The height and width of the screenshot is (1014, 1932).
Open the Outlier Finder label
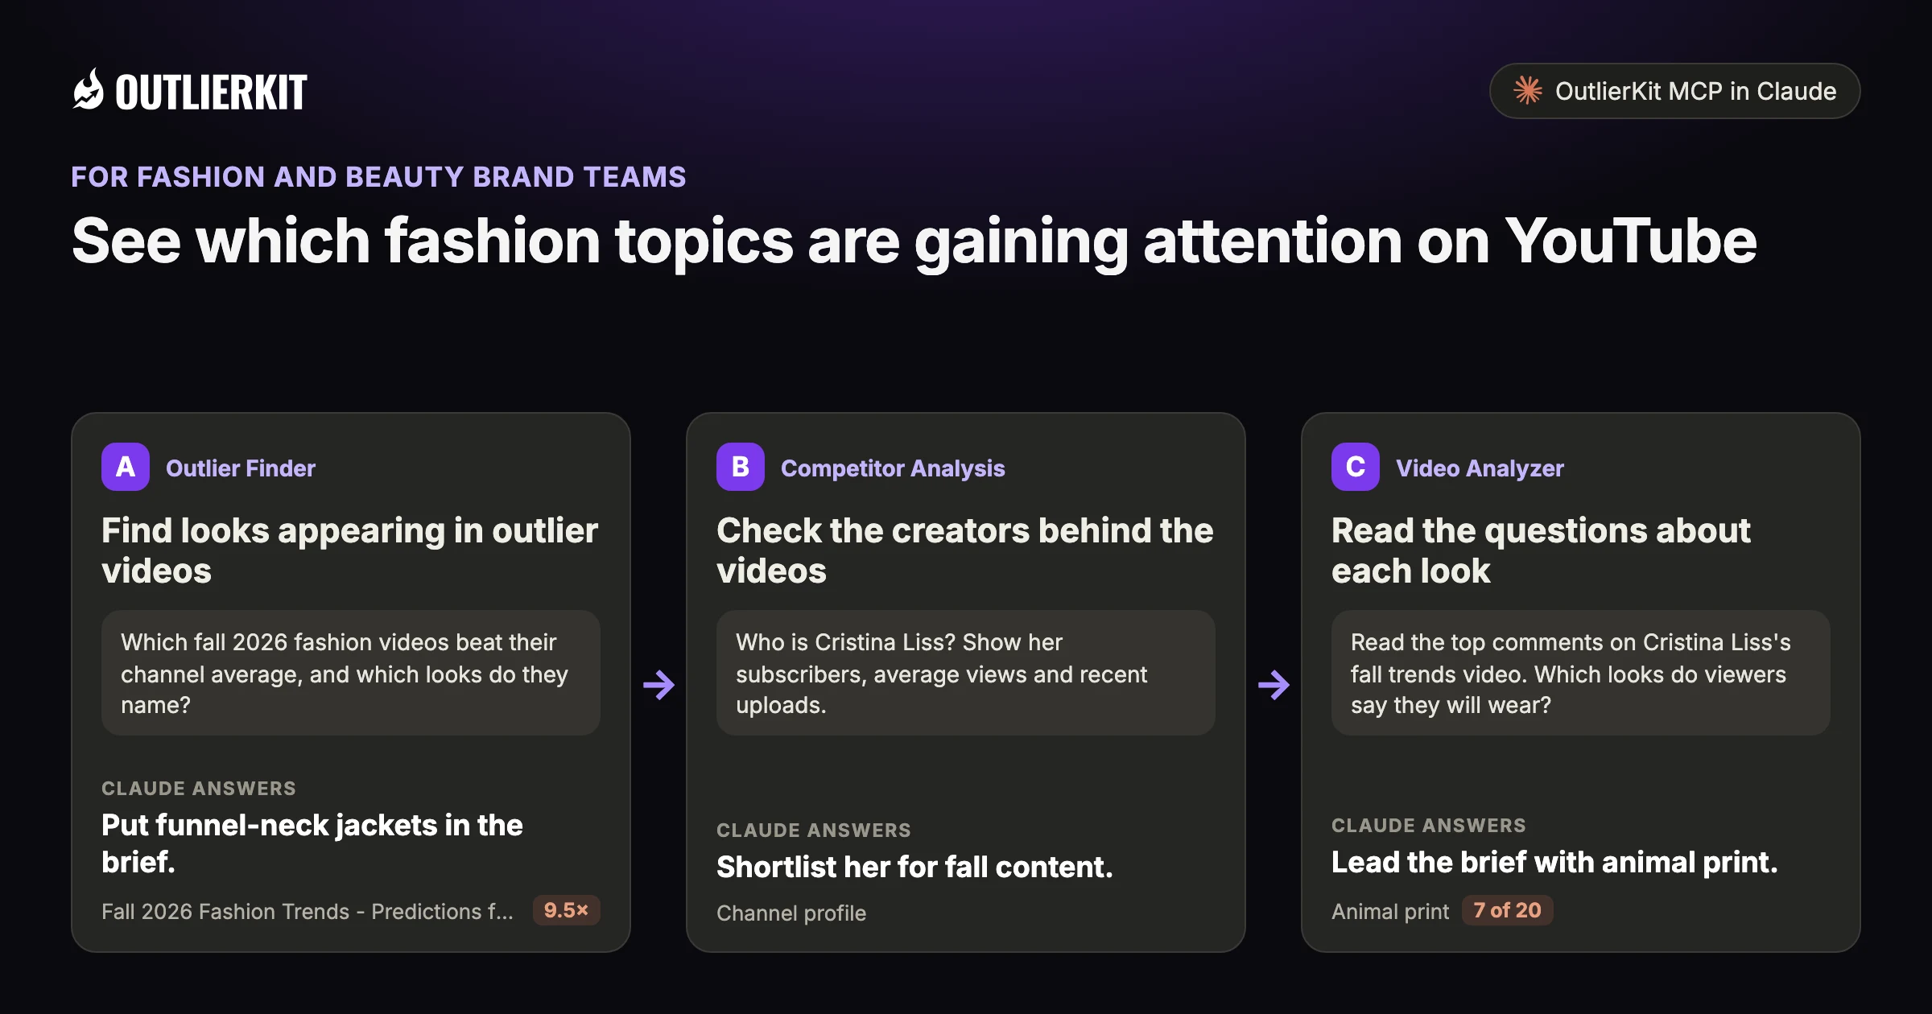pyautogui.click(x=241, y=468)
